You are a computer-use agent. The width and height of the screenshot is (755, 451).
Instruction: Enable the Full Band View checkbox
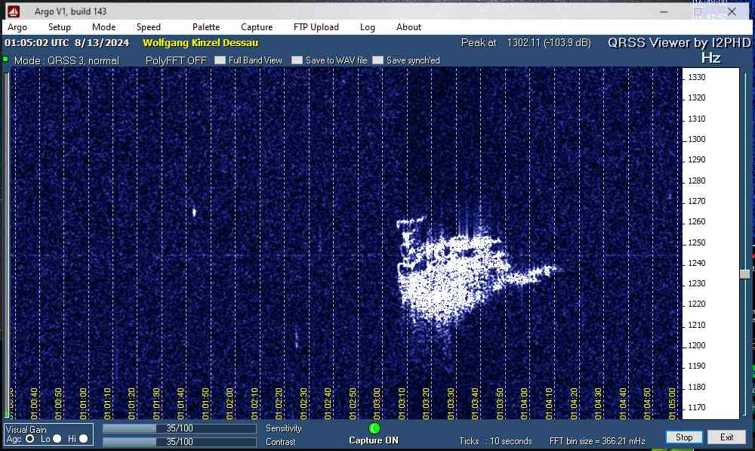tap(220, 60)
